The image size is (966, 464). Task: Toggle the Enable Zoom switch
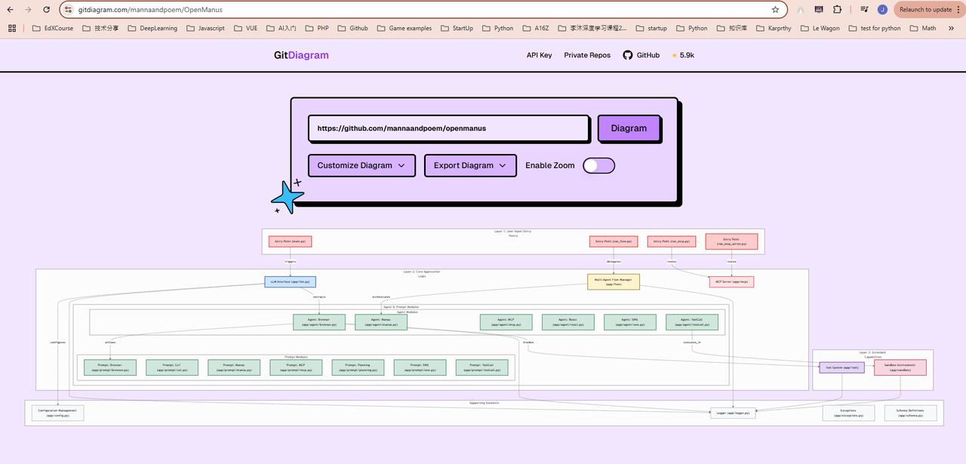(x=598, y=165)
